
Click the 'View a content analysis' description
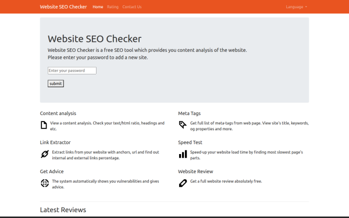(107, 126)
